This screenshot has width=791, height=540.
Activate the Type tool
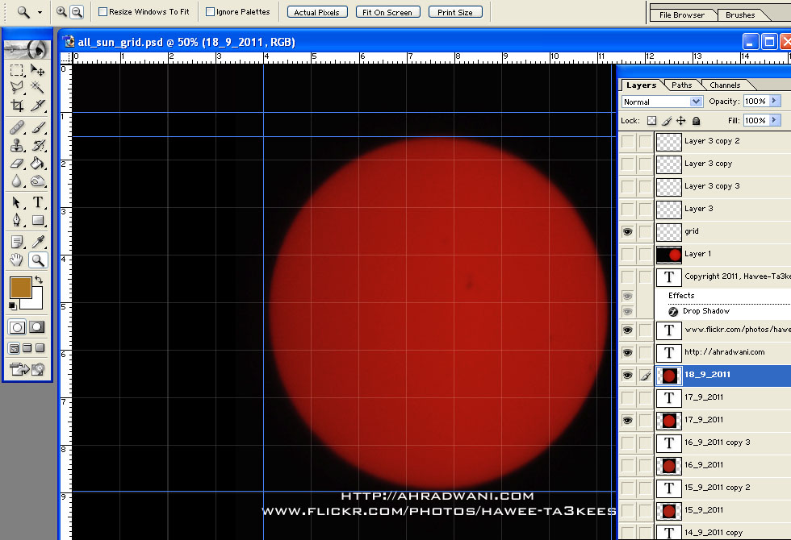(x=37, y=202)
